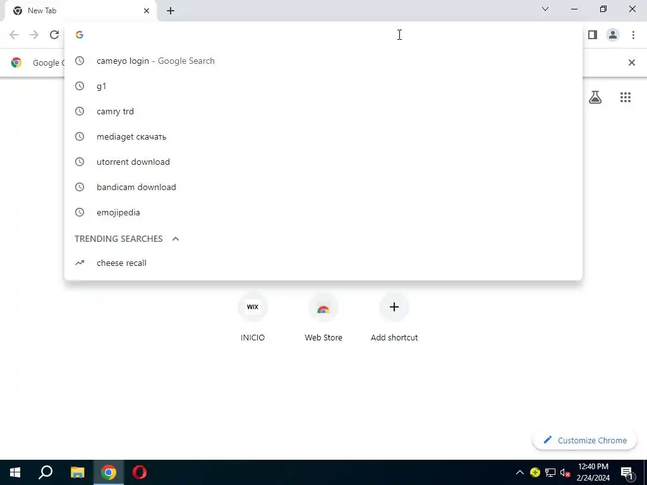This screenshot has height=485, width=647.
Task: Open the profile avatar menu
Action: [613, 35]
